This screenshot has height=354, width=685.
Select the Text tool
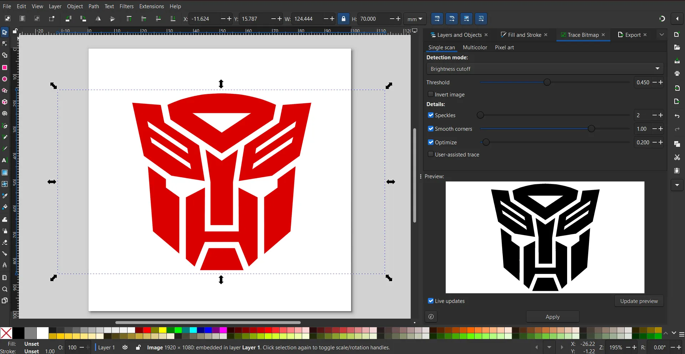(x=5, y=160)
